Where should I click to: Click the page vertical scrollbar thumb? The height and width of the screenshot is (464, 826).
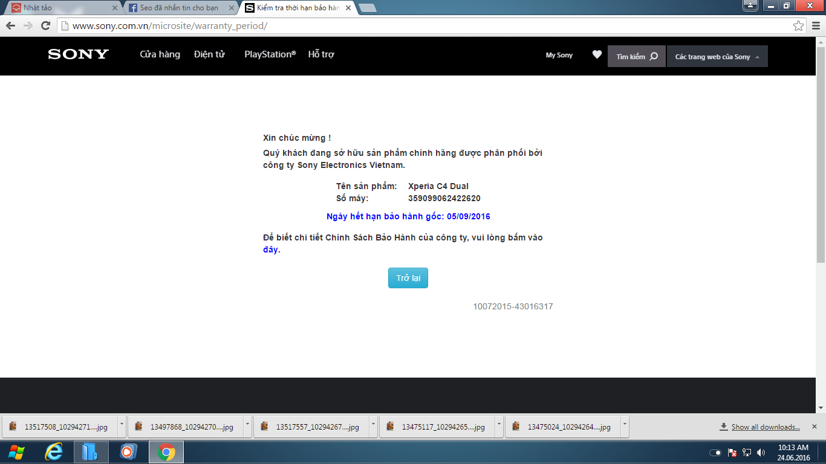point(821,157)
